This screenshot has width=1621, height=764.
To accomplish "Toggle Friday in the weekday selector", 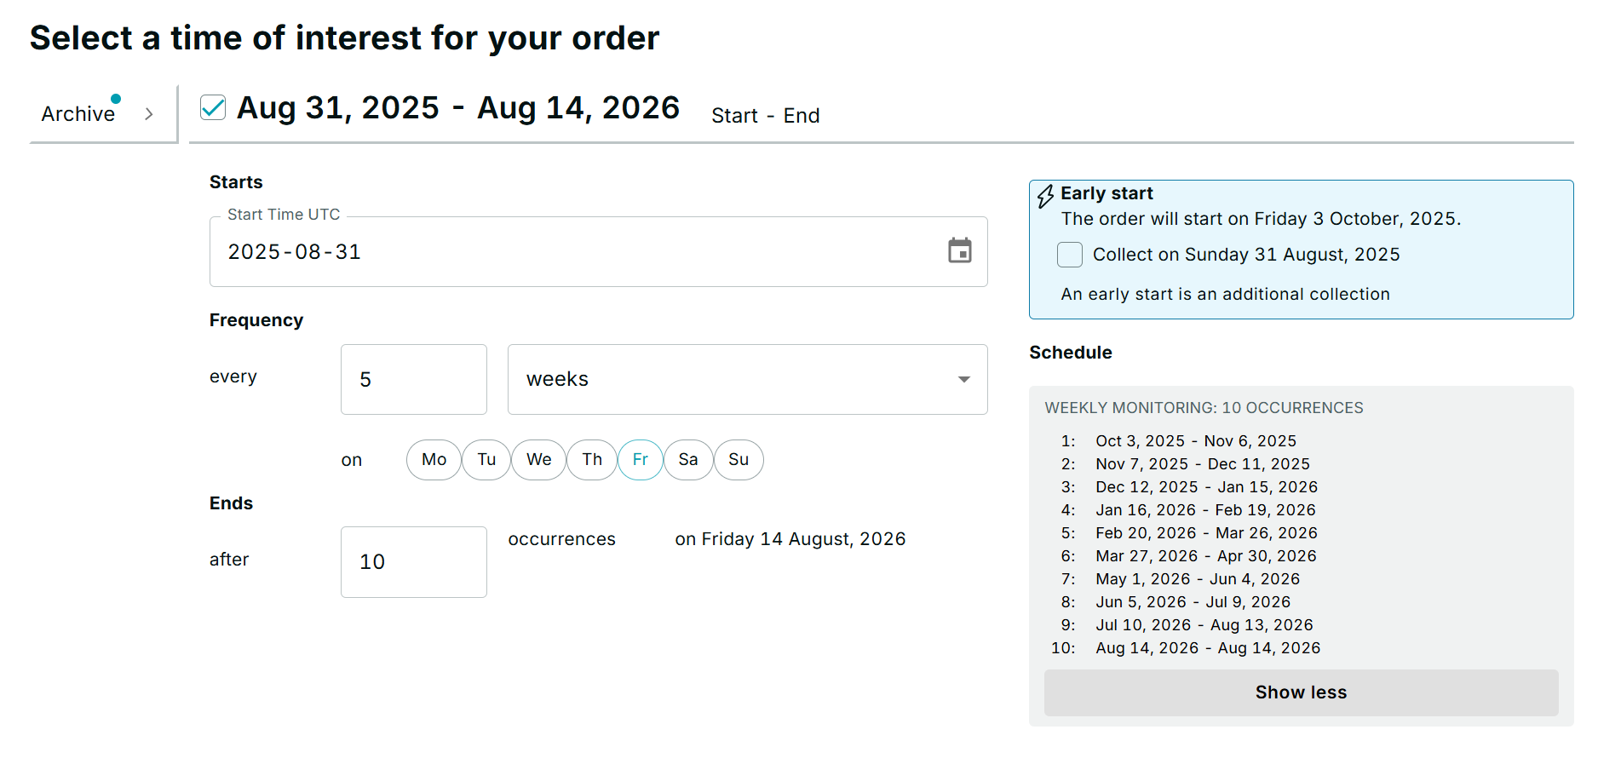I will [641, 460].
